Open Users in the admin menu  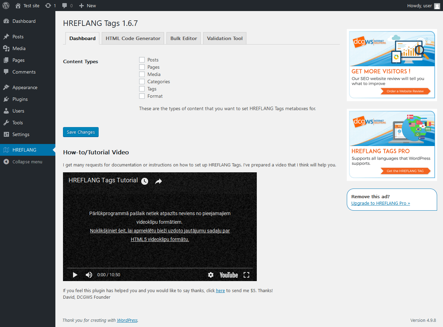pyautogui.click(x=28, y=111)
